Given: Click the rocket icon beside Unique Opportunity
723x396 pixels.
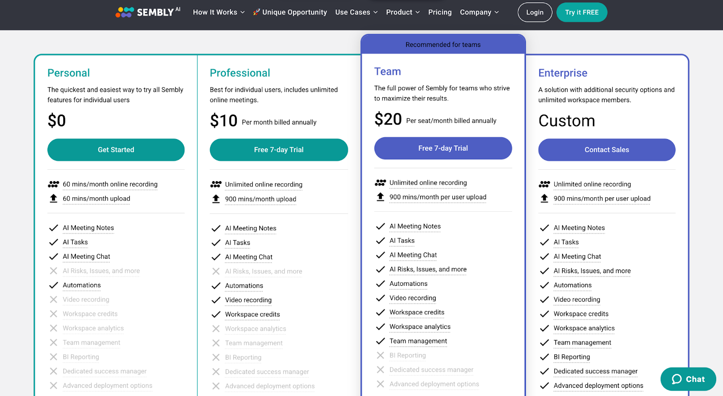Looking at the screenshot, I should pos(256,12).
